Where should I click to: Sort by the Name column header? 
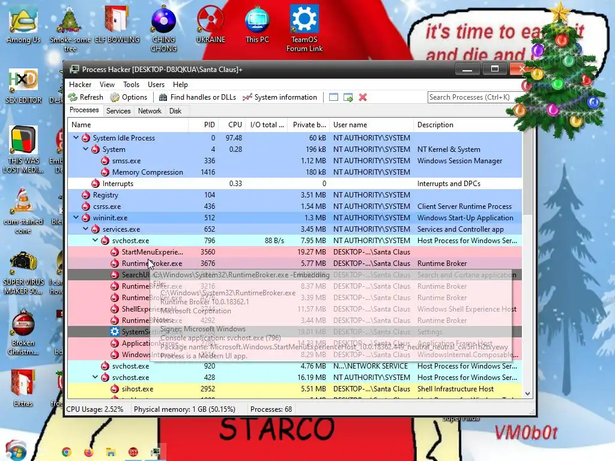click(x=128, y=125)
